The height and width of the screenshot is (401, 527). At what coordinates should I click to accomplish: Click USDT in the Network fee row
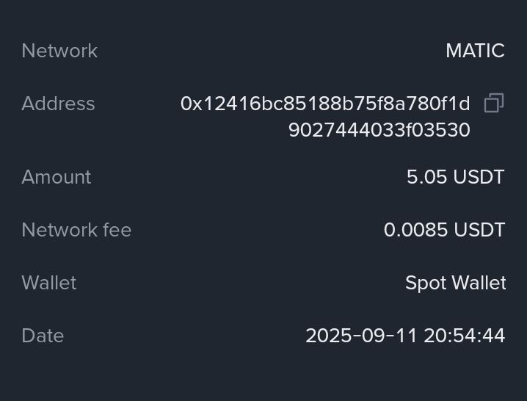[479, 230]
